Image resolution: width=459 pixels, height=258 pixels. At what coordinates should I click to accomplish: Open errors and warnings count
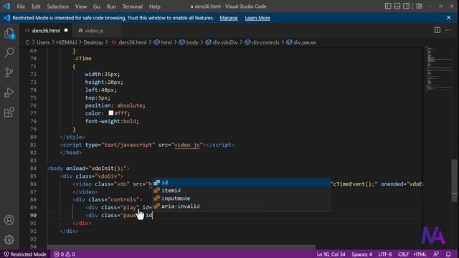[65, 254]
